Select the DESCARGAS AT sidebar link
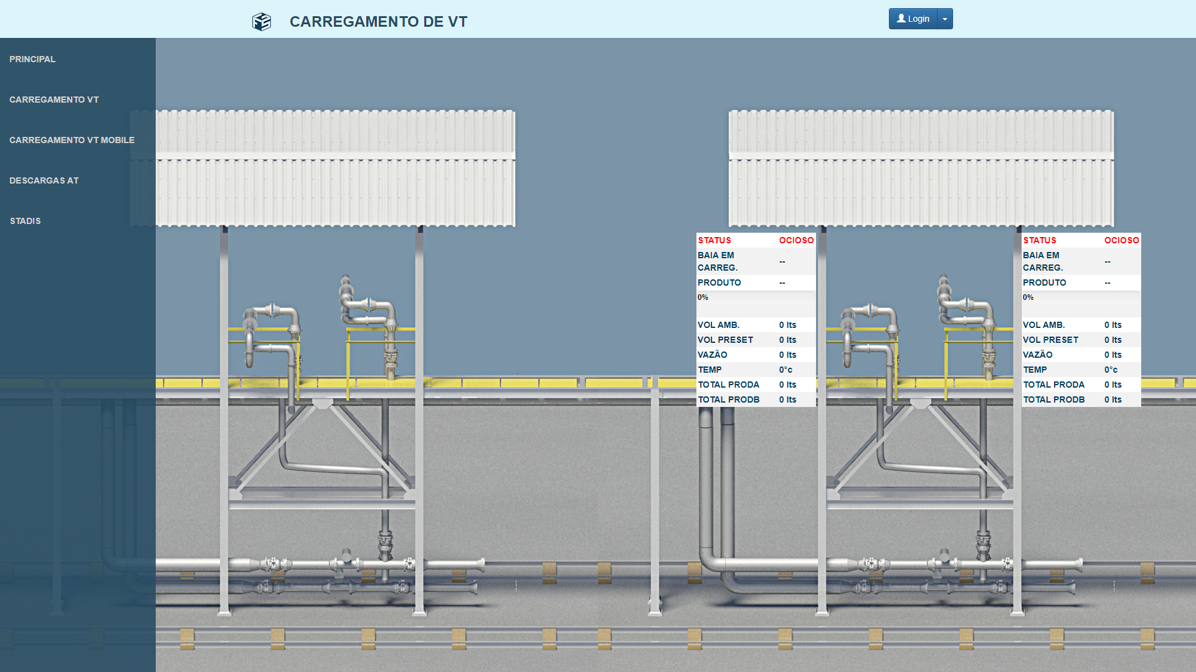Screen dimensions: 1196x672 tap(44, 180)
